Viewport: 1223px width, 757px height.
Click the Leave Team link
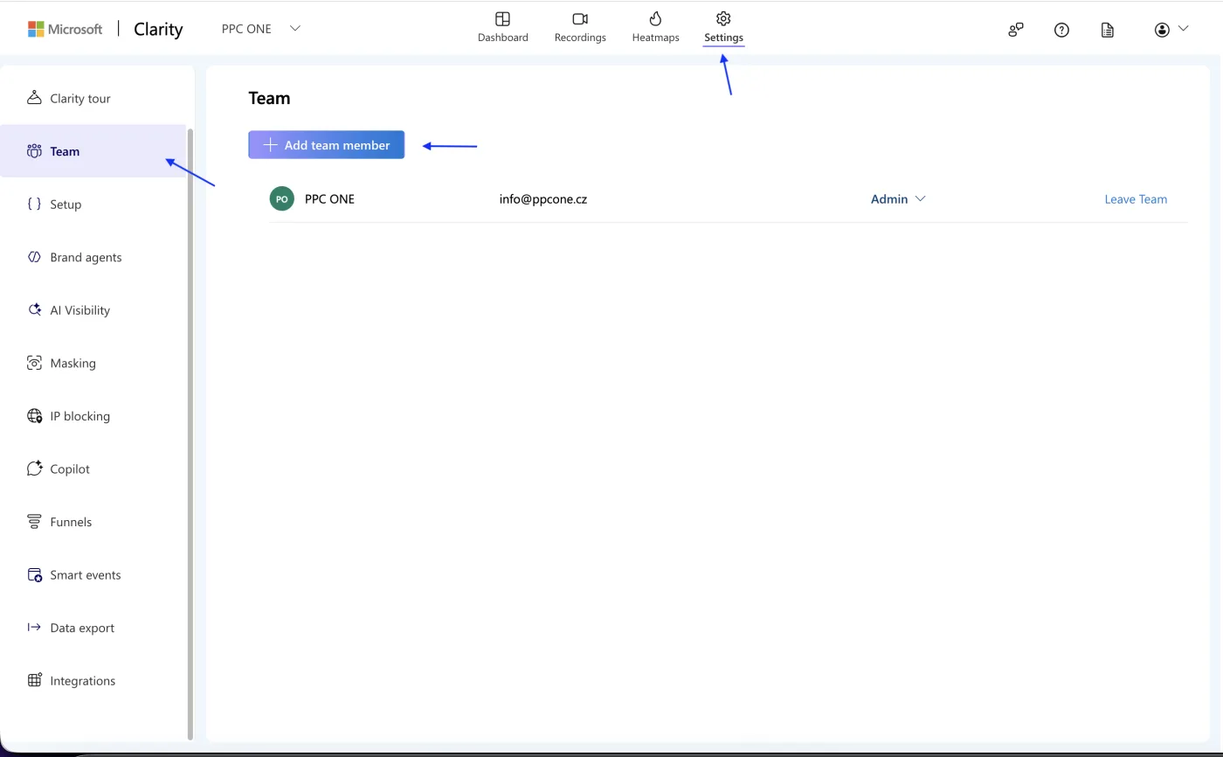point(1136,199)
